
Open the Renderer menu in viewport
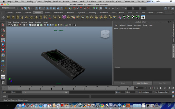coord(38,22)
